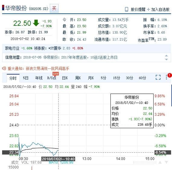Open the B/S点 tab

click(52, 78)
